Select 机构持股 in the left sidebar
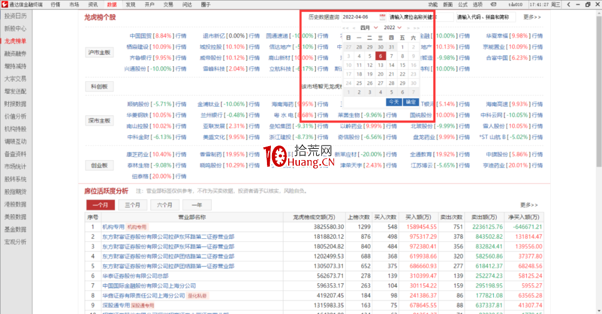Screen dimensions: 602x314 [16, 129]
